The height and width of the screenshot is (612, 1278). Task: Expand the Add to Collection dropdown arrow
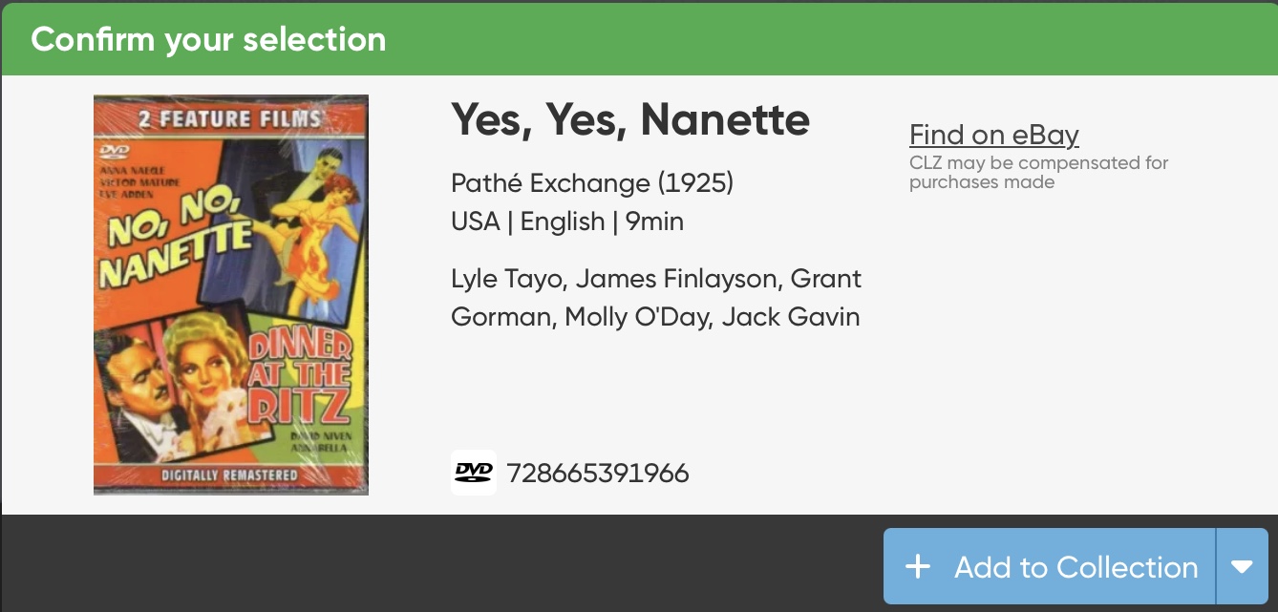click(1242, 567)
